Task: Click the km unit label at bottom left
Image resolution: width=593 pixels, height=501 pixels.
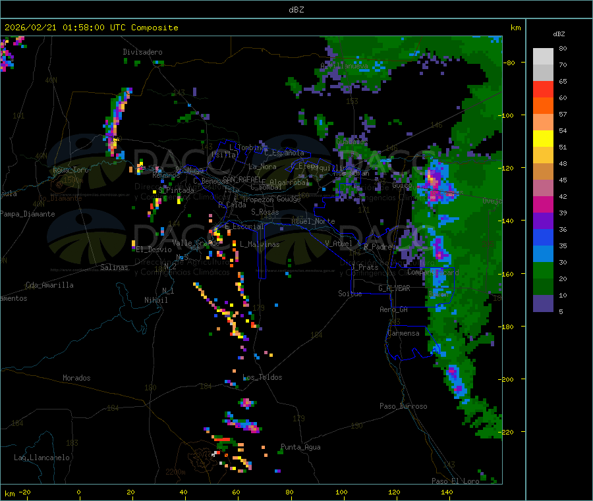Action: pyautogui.click(x=9, y=494)
